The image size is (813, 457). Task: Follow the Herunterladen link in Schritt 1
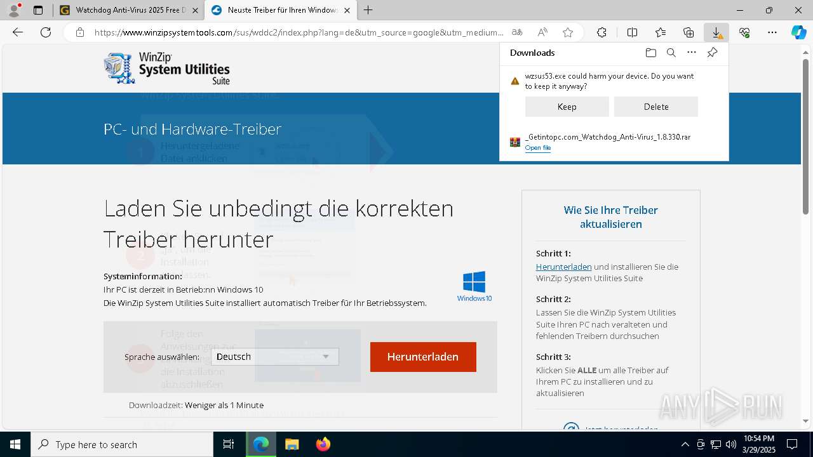click(563, 267)
